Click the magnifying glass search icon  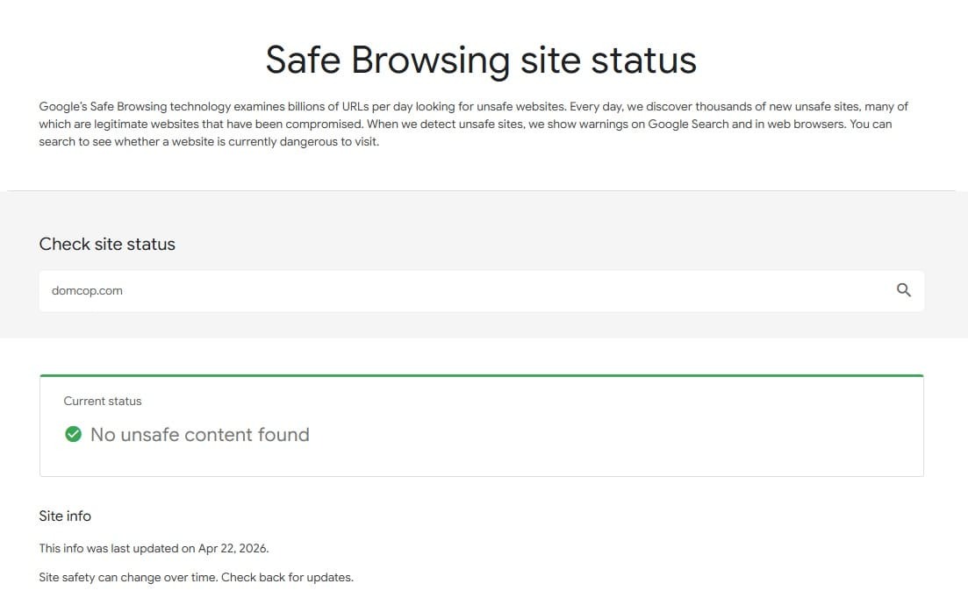click(x=903, y=290)
